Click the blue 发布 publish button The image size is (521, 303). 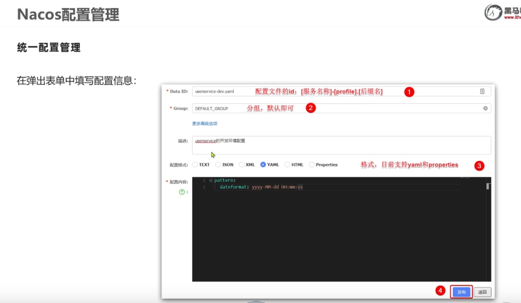click(461, 292)
